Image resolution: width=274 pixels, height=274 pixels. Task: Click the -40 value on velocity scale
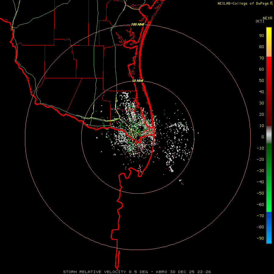(x=260, y=182)
